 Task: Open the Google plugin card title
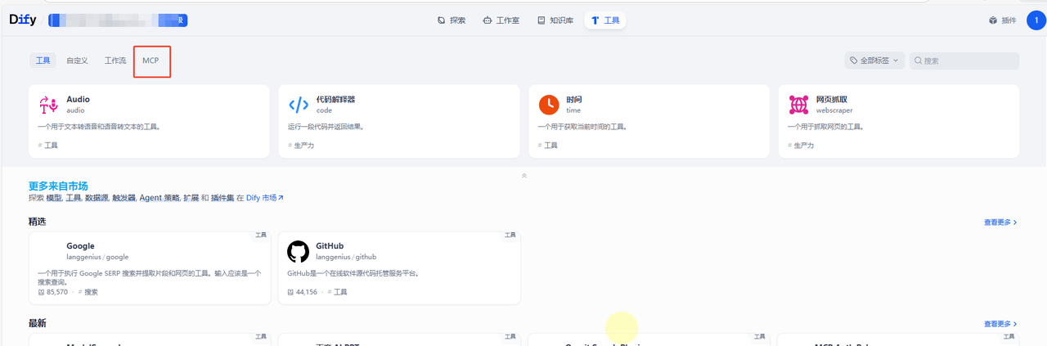tap(80, 246)
